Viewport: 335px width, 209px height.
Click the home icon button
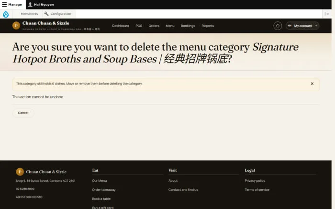point(278,26)
